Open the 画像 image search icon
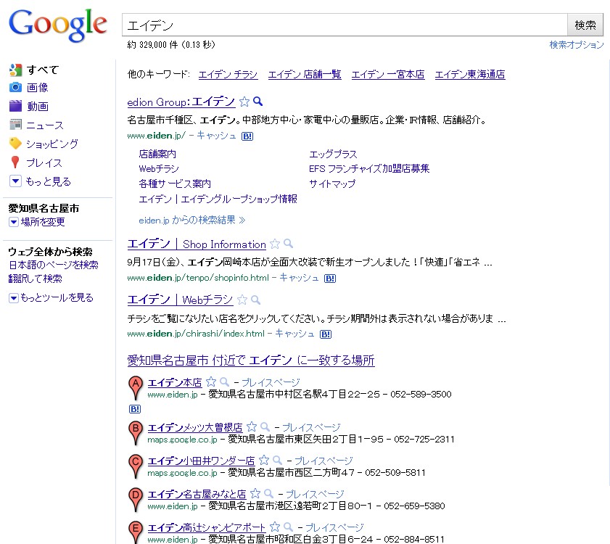Viewport: 610px width, 544px height. coord(15,88)
